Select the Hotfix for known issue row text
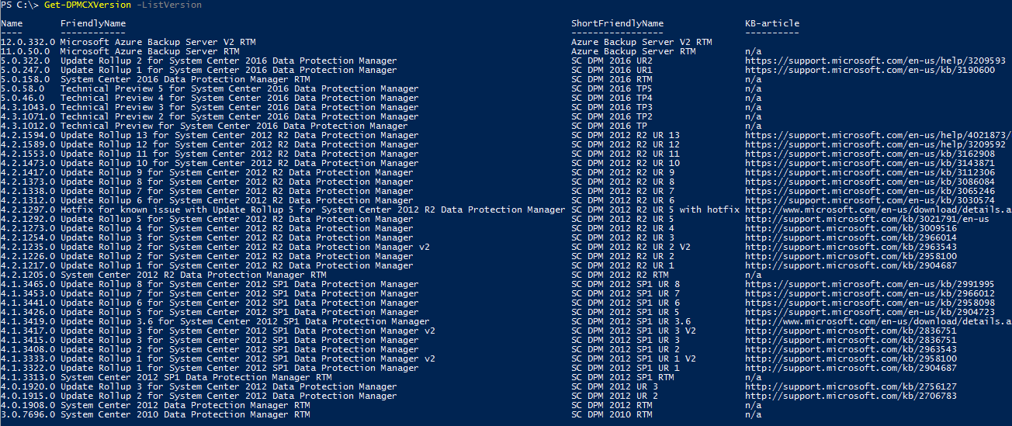This screenshot has height=426, width=1012. (313, 210)
